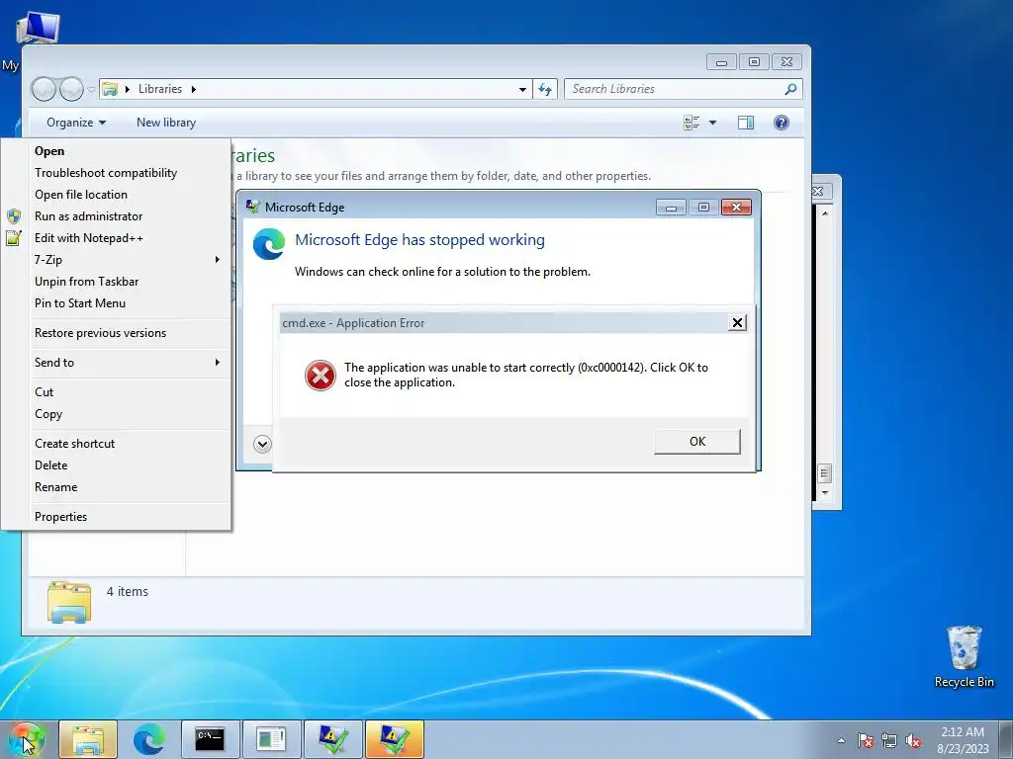This screenshot has height=759, width=1013.
Task: Select Copy in the context menu
Action: pos(117,414)
